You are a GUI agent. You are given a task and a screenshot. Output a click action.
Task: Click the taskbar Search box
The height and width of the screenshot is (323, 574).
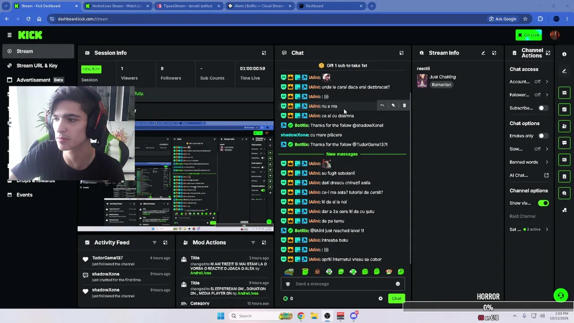261,316
